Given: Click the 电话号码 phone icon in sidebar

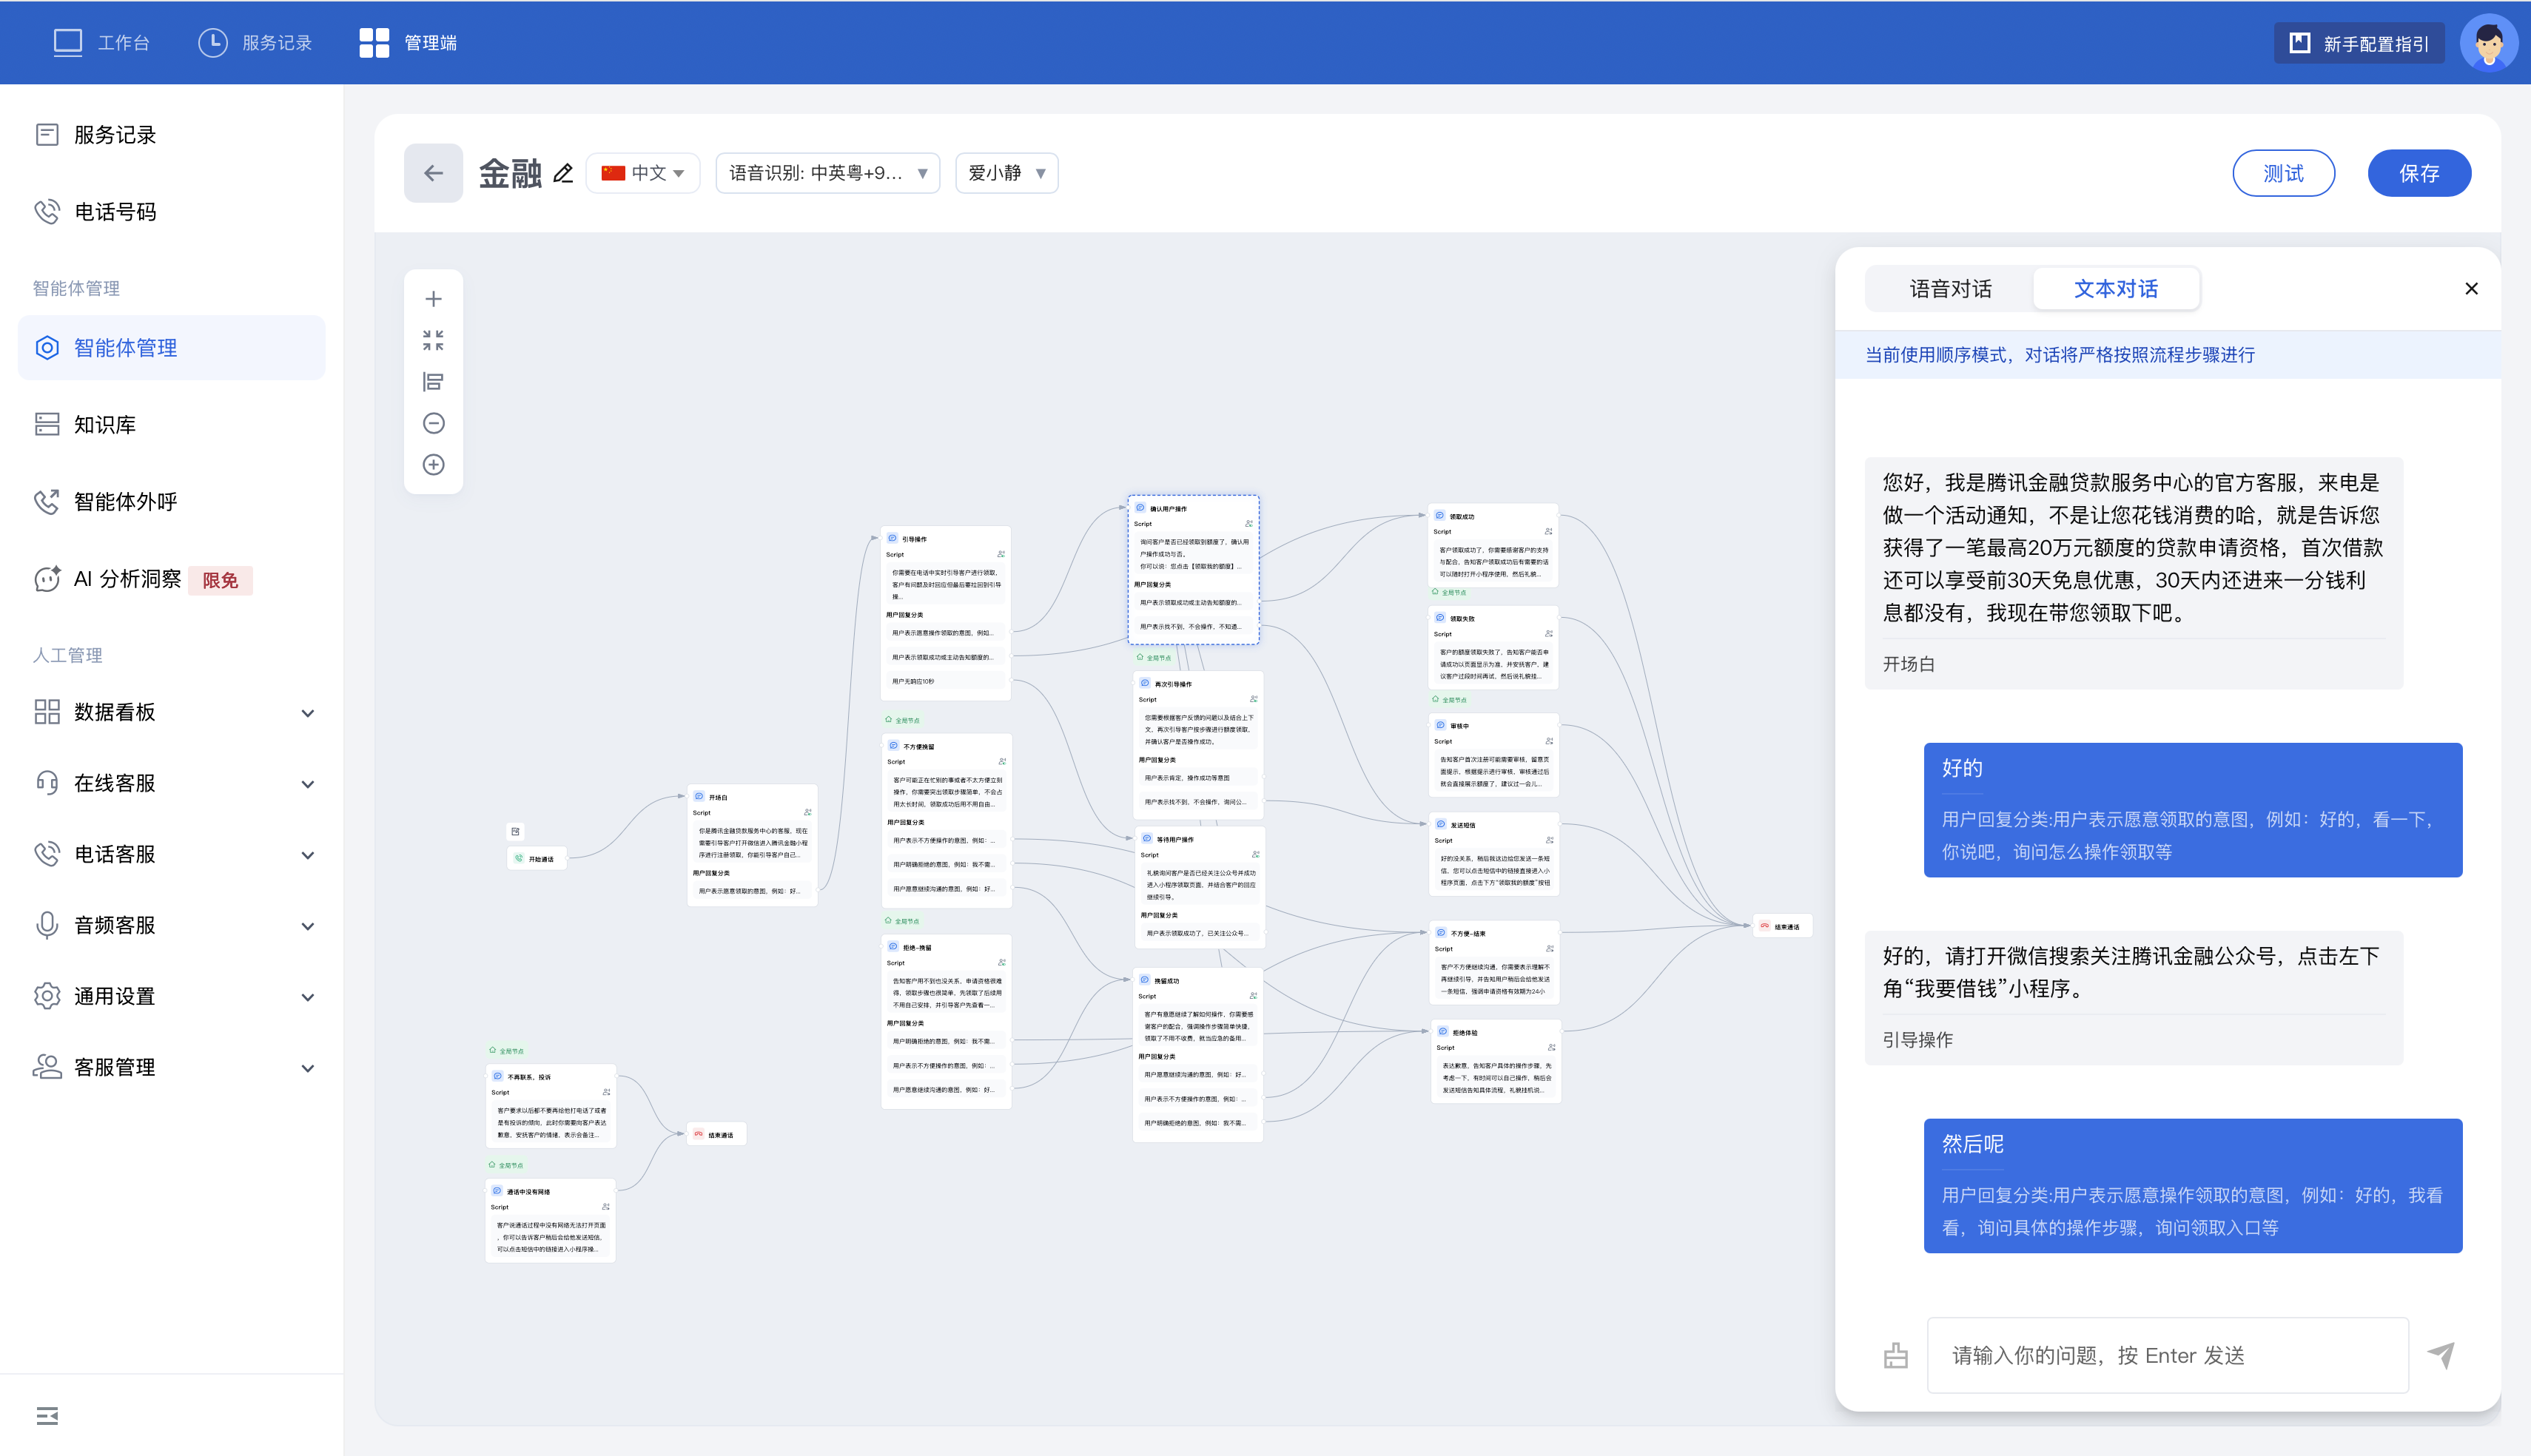Looking at the screenshot, I should point(47,211).
